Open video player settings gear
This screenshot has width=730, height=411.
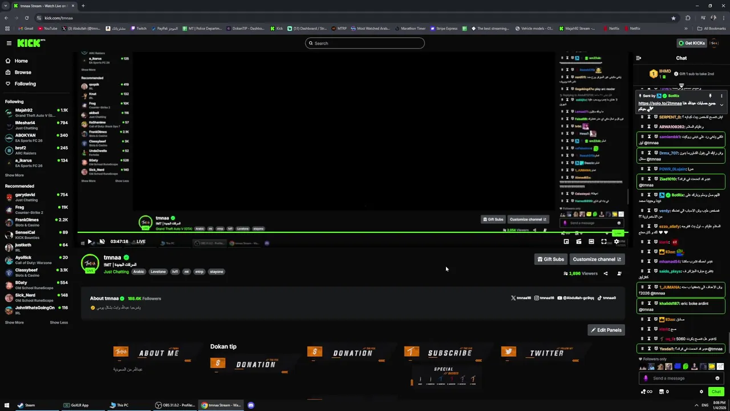pos(617,242)
